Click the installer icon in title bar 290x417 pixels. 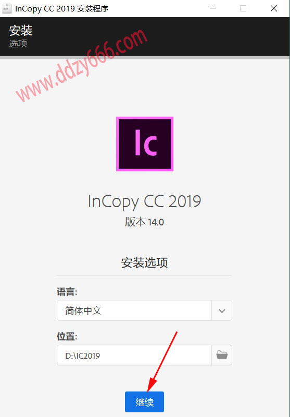pos(7,8)
